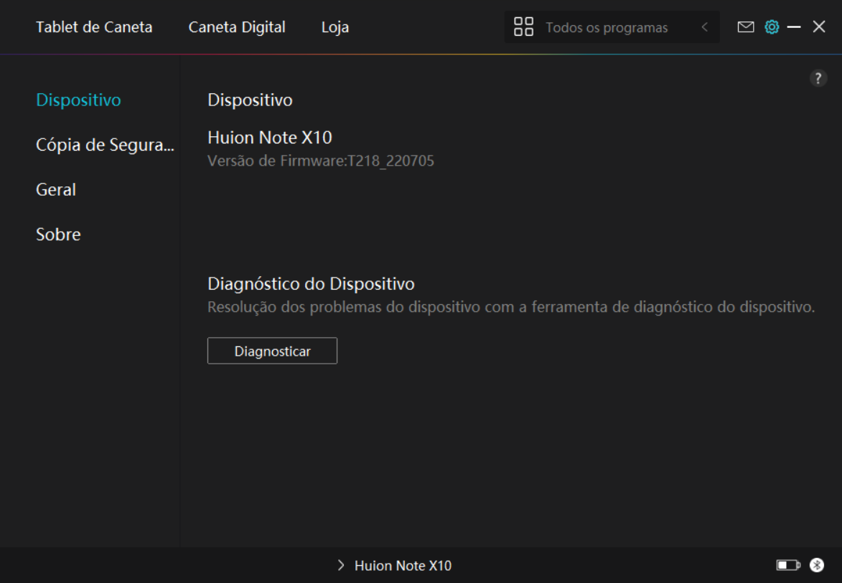The height and width of the screenshot is (583, 842).
Task: Open help via question mark icon
Action: (x=818, y=79)
